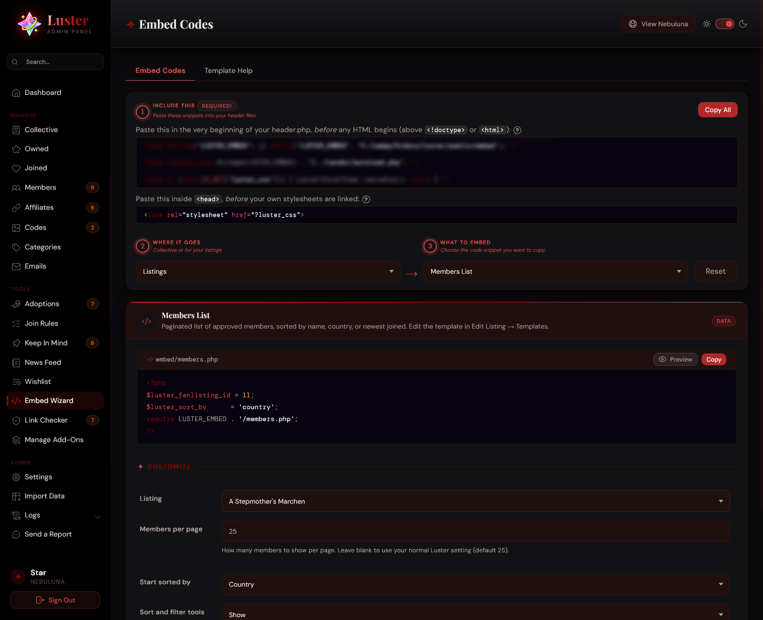
Task: Click the Members badge showing 9
Action: coord(93,187)
